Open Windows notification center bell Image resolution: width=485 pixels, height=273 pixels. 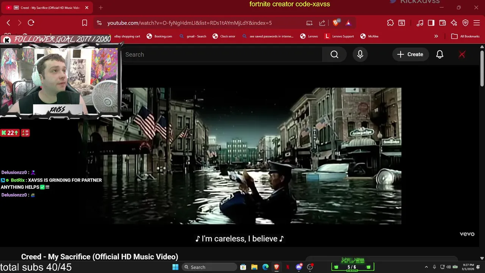(x=479, y=267)
